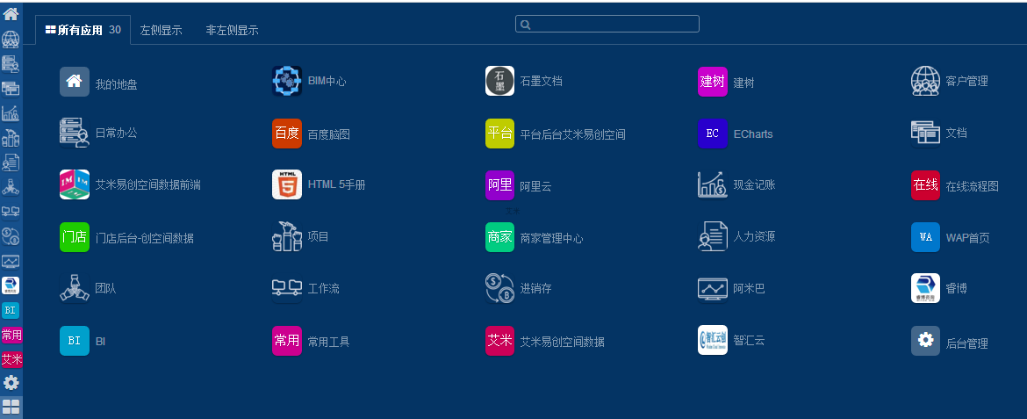Open the HTML 5手册 icon
This screenshot has width=1027, height=419.
287,184
